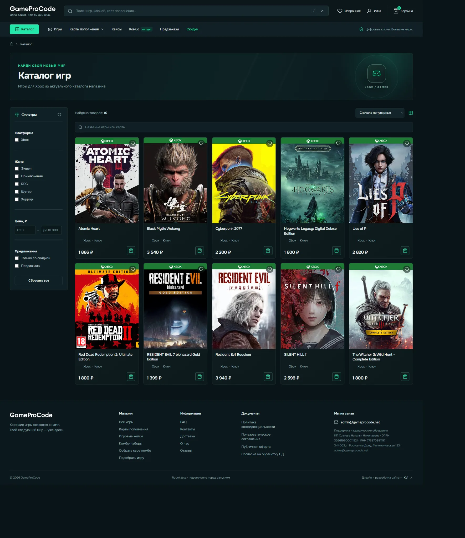Viewport: 465px width, 538px height.
Task: Click the GameProCode logo in header
Action: coord(33,11)
